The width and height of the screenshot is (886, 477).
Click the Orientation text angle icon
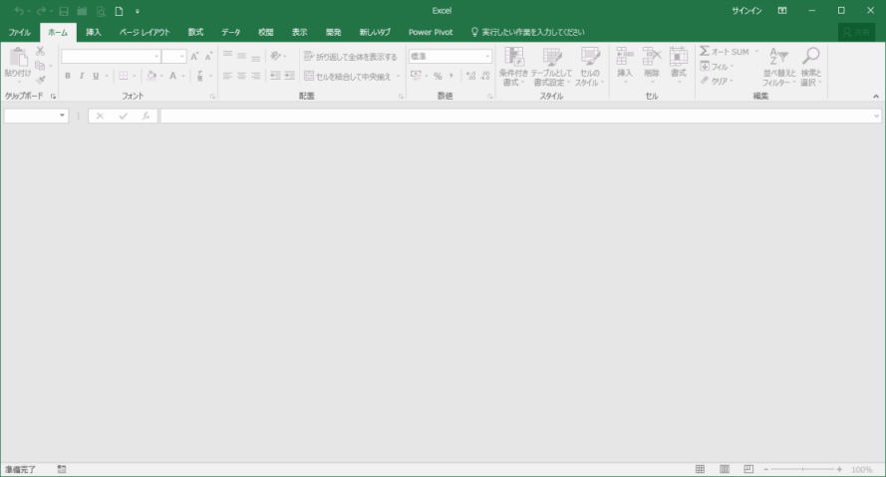pyautogui.click(x=276, y=56)
